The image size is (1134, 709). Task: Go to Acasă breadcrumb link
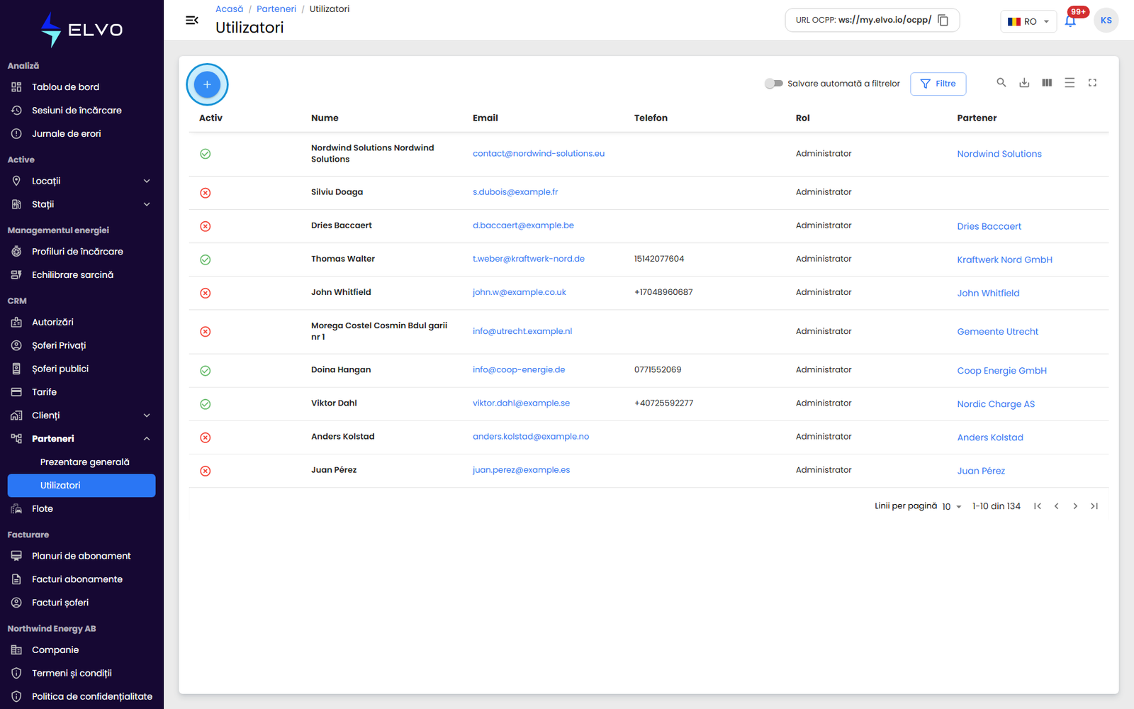point(229,9)
